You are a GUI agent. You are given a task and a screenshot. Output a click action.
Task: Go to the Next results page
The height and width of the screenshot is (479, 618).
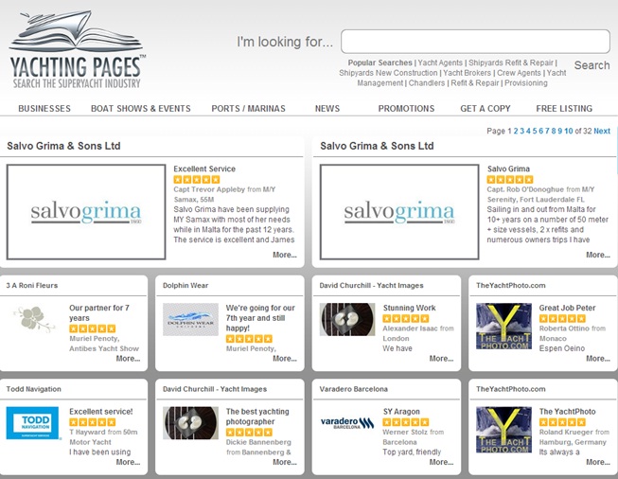pyautogui.click(x=602, y=131)
